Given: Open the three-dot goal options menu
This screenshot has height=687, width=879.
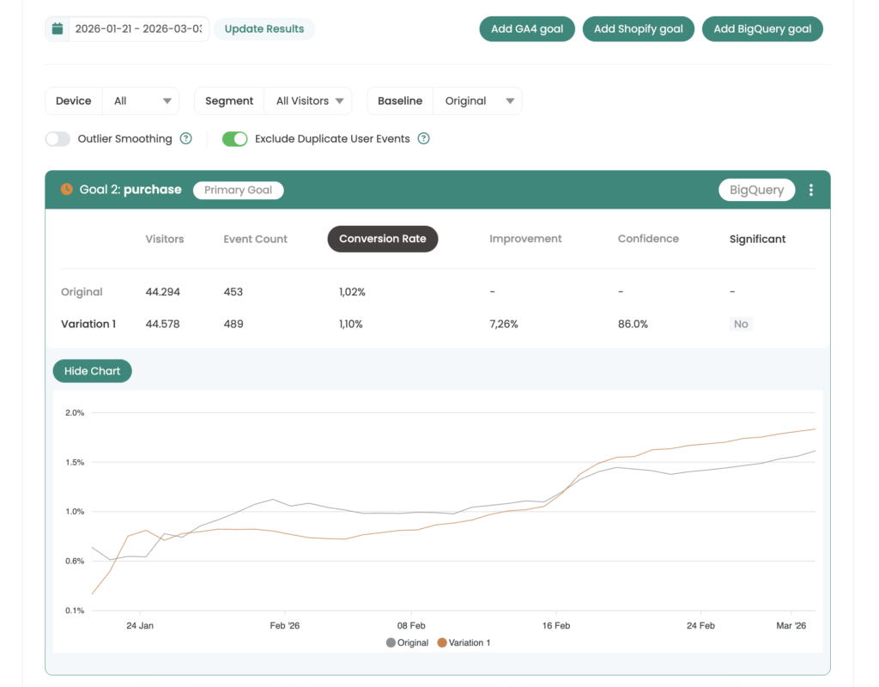Looking at the screenshot, I should coord(811,190).
